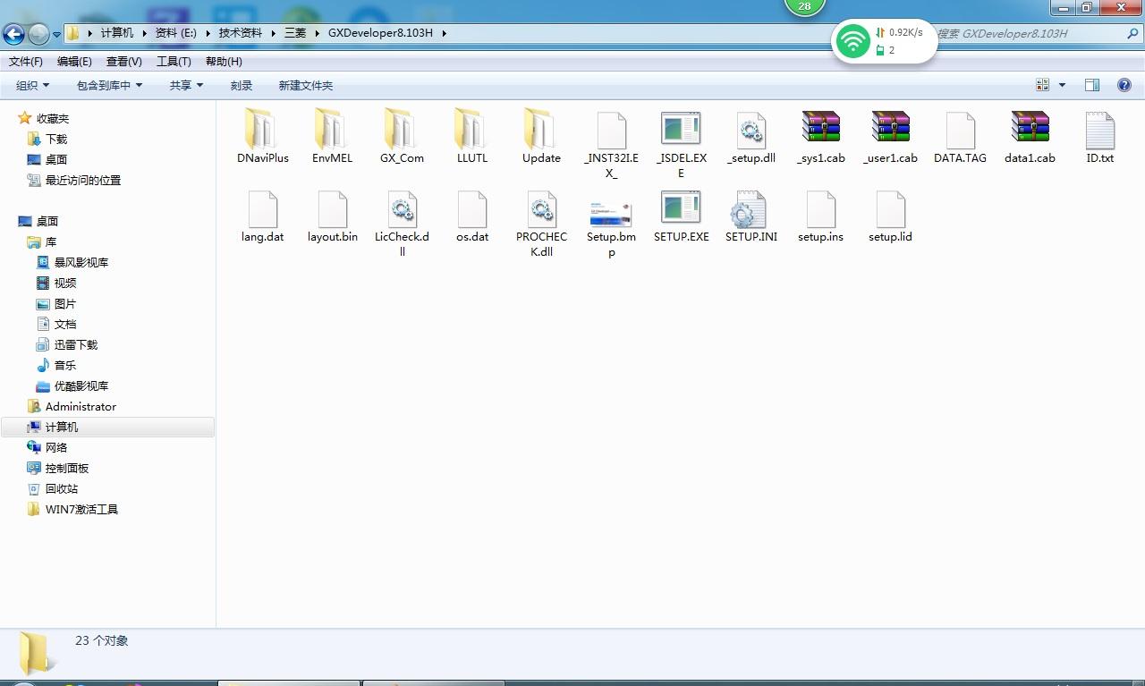Screen dimensions: 1145x686
Task: Open the view options dropdown arrow
Action: tap(1062, 85)
